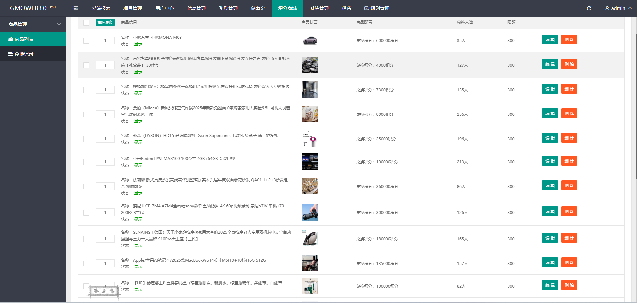Click the sidebar collapse hamburger icon
This screenshot has height=303, width=637.
click(76, 8)
